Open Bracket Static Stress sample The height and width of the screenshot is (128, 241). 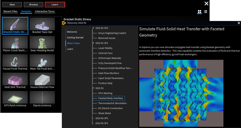click(15, 26)
